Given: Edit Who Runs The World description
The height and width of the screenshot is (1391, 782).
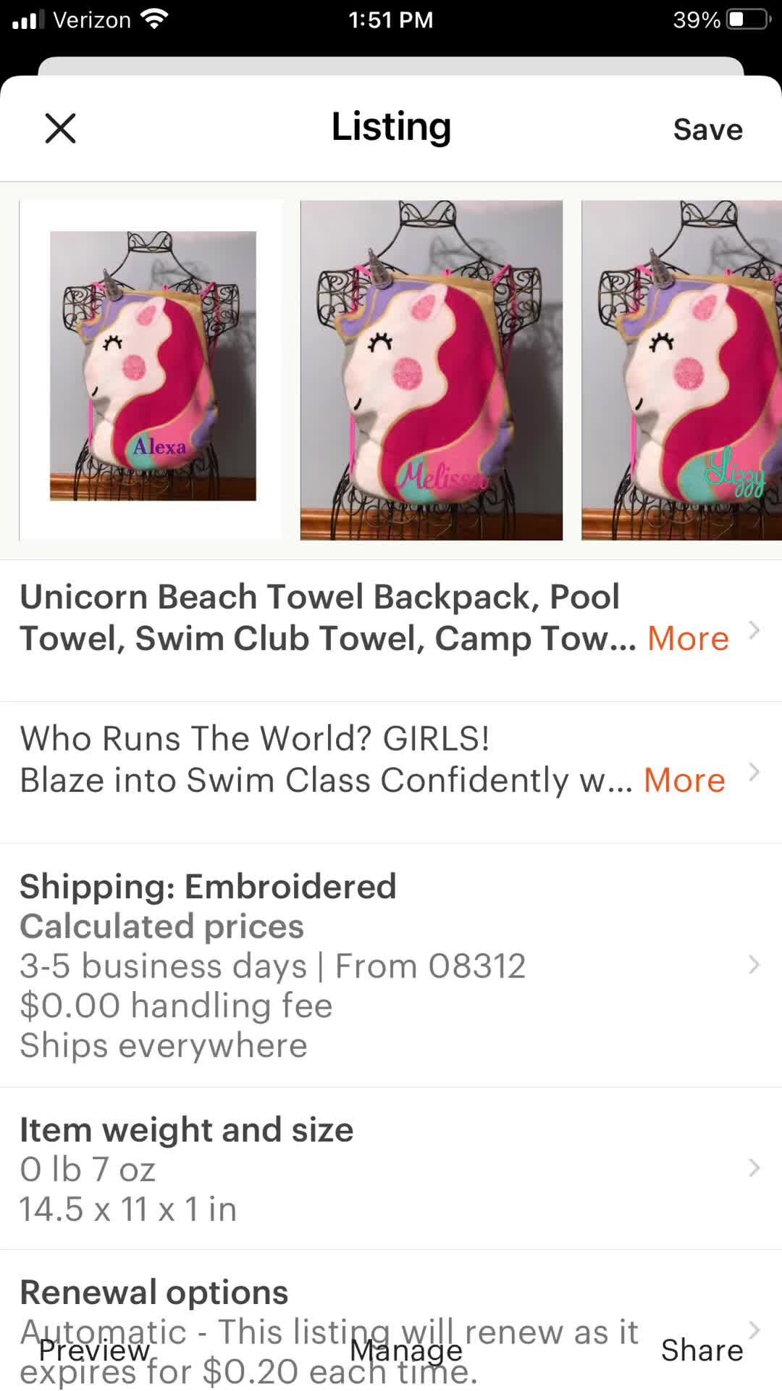Looking at the screenshot, I should click(391, 772).
